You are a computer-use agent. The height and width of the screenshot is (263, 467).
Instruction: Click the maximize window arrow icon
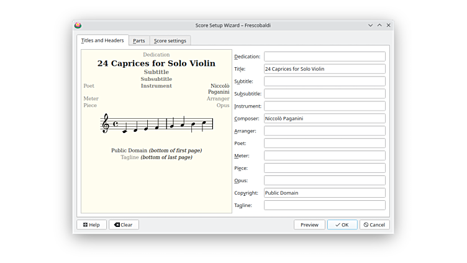(x=379, y=25)
